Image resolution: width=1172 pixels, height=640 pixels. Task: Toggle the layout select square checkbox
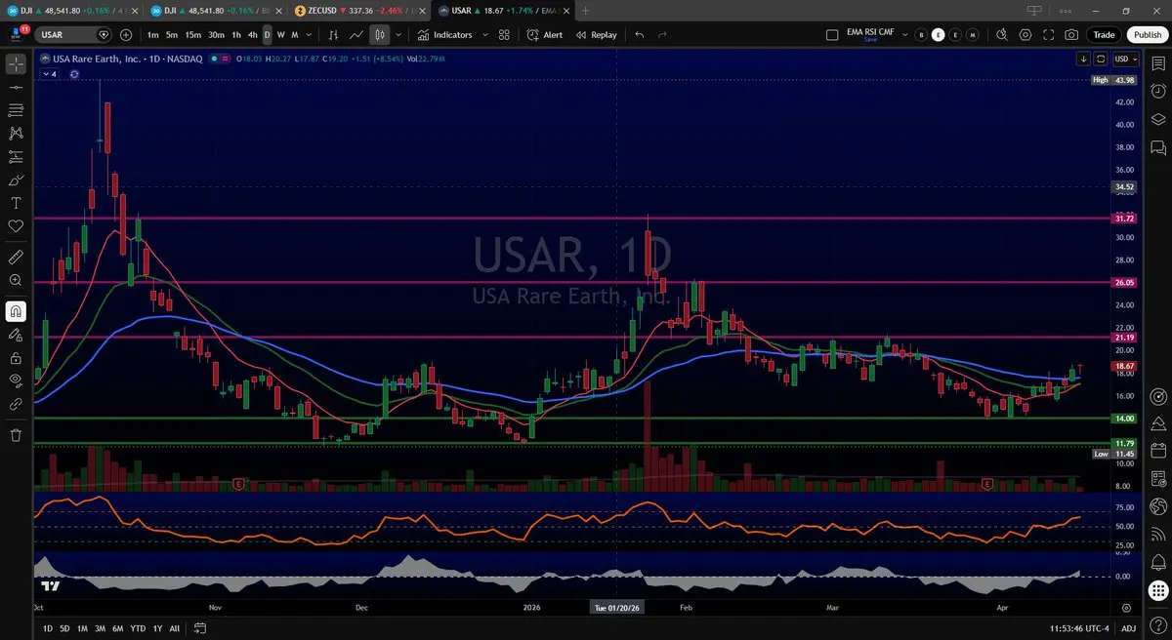pyautogui.click(x=831, y=34)
